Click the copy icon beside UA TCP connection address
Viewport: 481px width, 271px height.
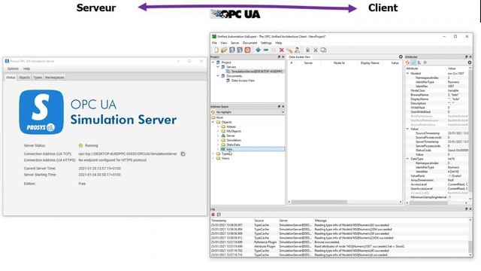(183, 154)
